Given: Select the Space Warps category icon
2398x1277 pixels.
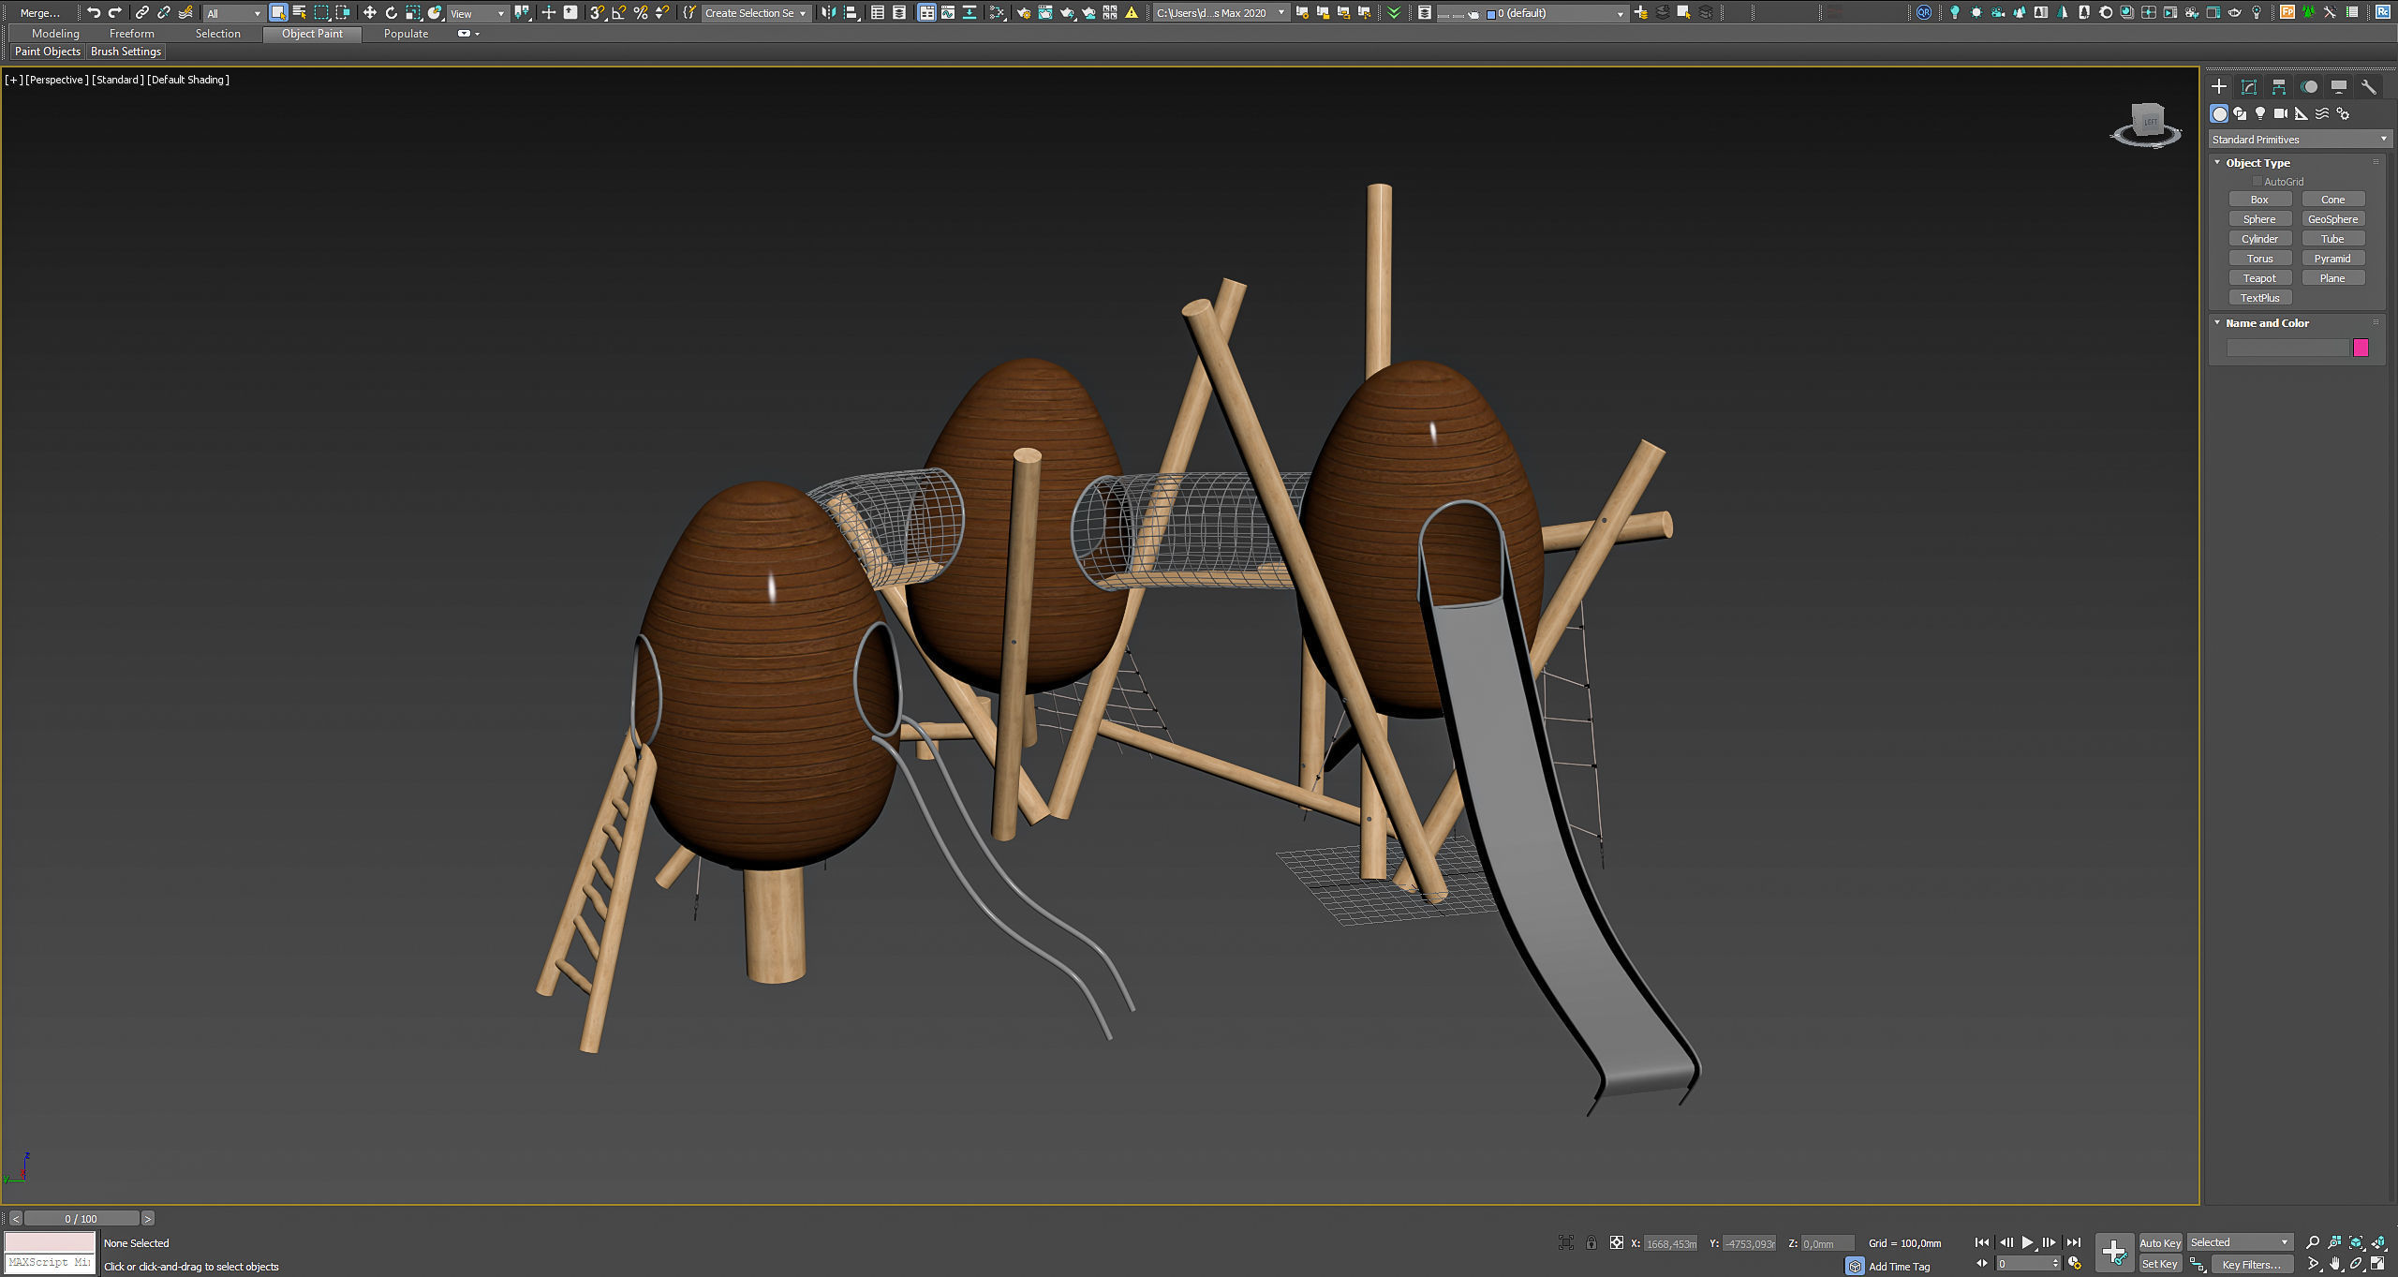Looking at the screenshot, I should (x=2322, y=113).
